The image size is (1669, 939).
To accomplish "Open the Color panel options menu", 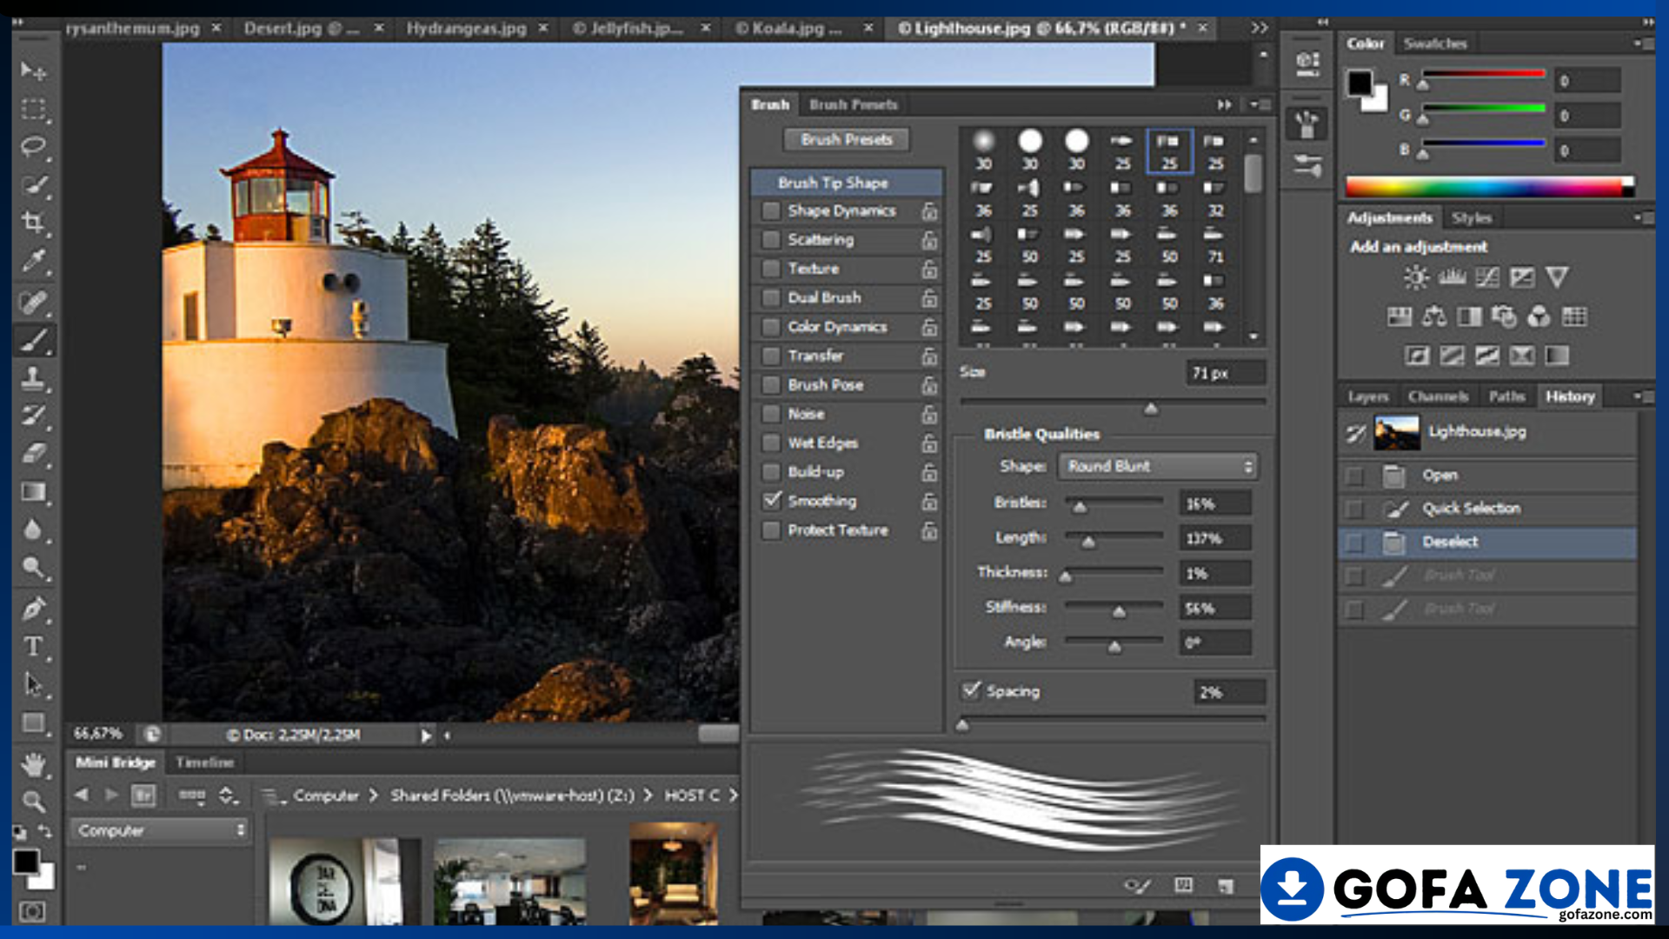I will pos(1642,43).
